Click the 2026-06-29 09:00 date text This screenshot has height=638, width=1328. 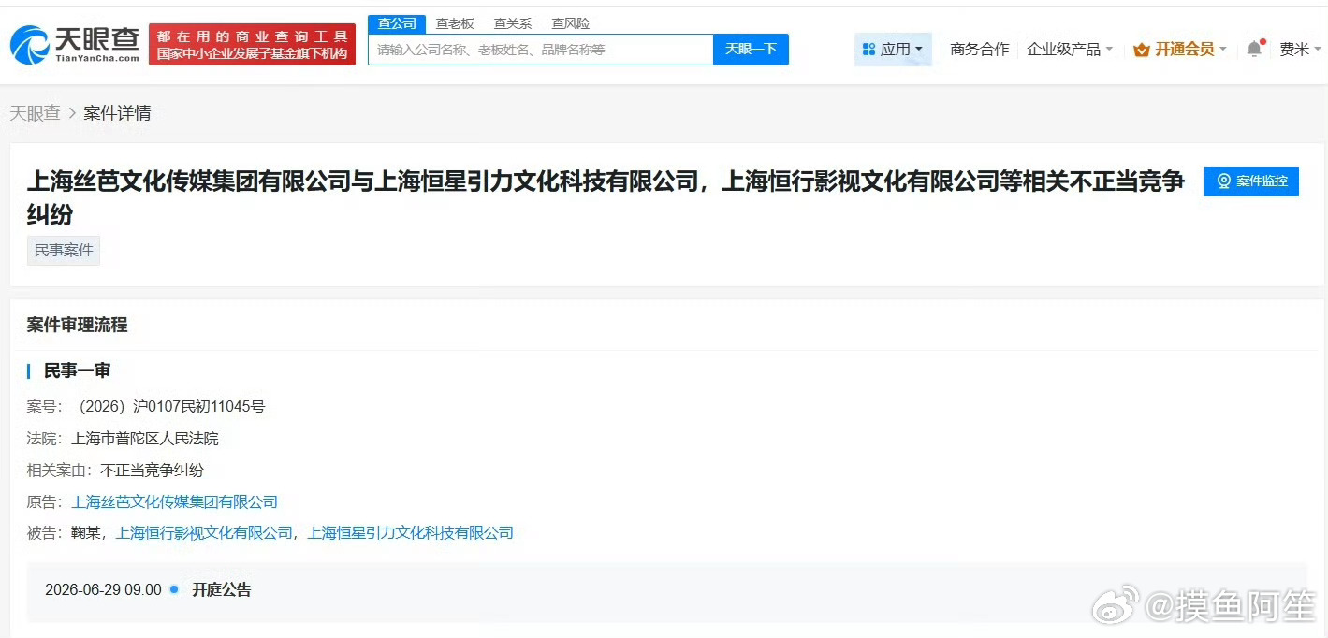click(103, 590)
